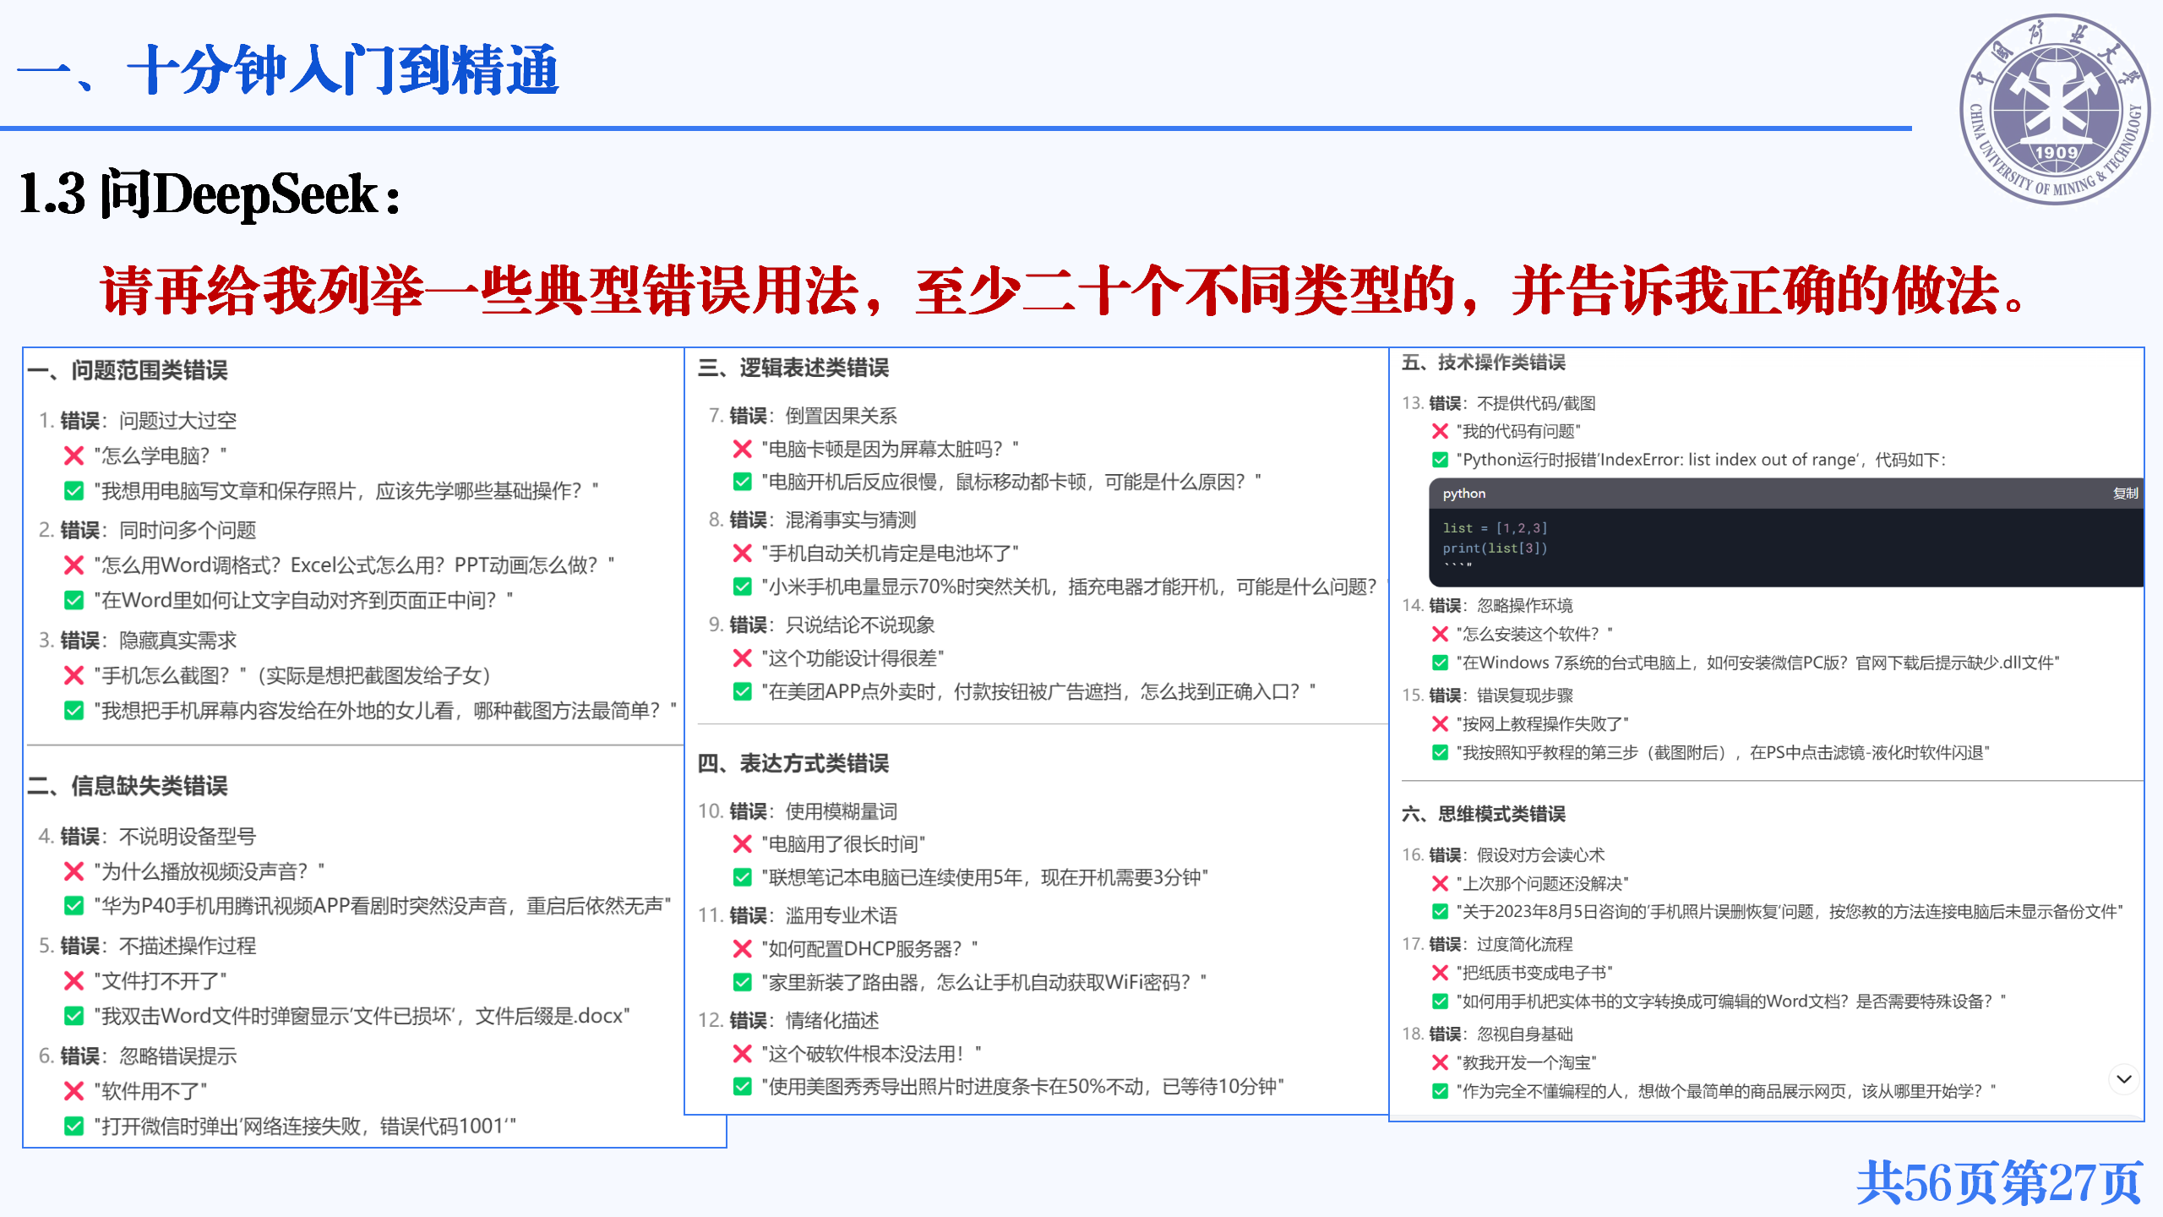The width and height of the screenshot is (2163, 1217).
Task: Click the example "为什么播放视频没声音？"
Action: click(210, 871)
